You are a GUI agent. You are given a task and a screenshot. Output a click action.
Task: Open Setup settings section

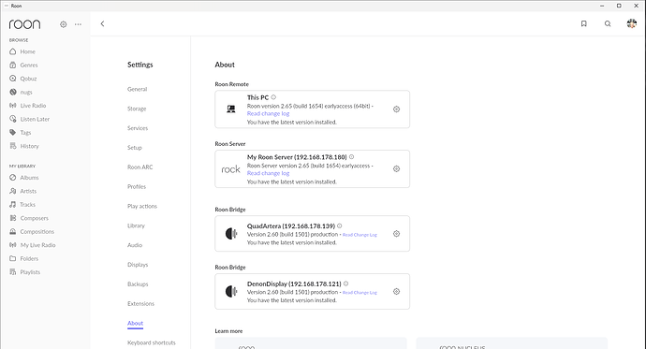point(135,147)
